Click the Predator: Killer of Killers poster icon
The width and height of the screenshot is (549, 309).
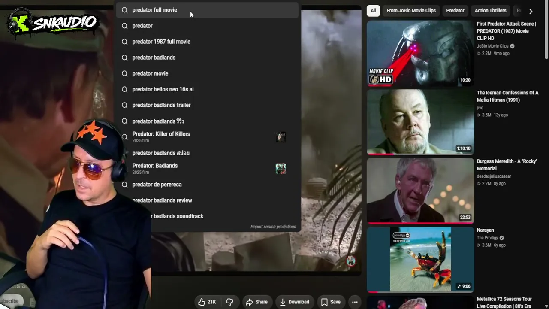pos(281,137)
